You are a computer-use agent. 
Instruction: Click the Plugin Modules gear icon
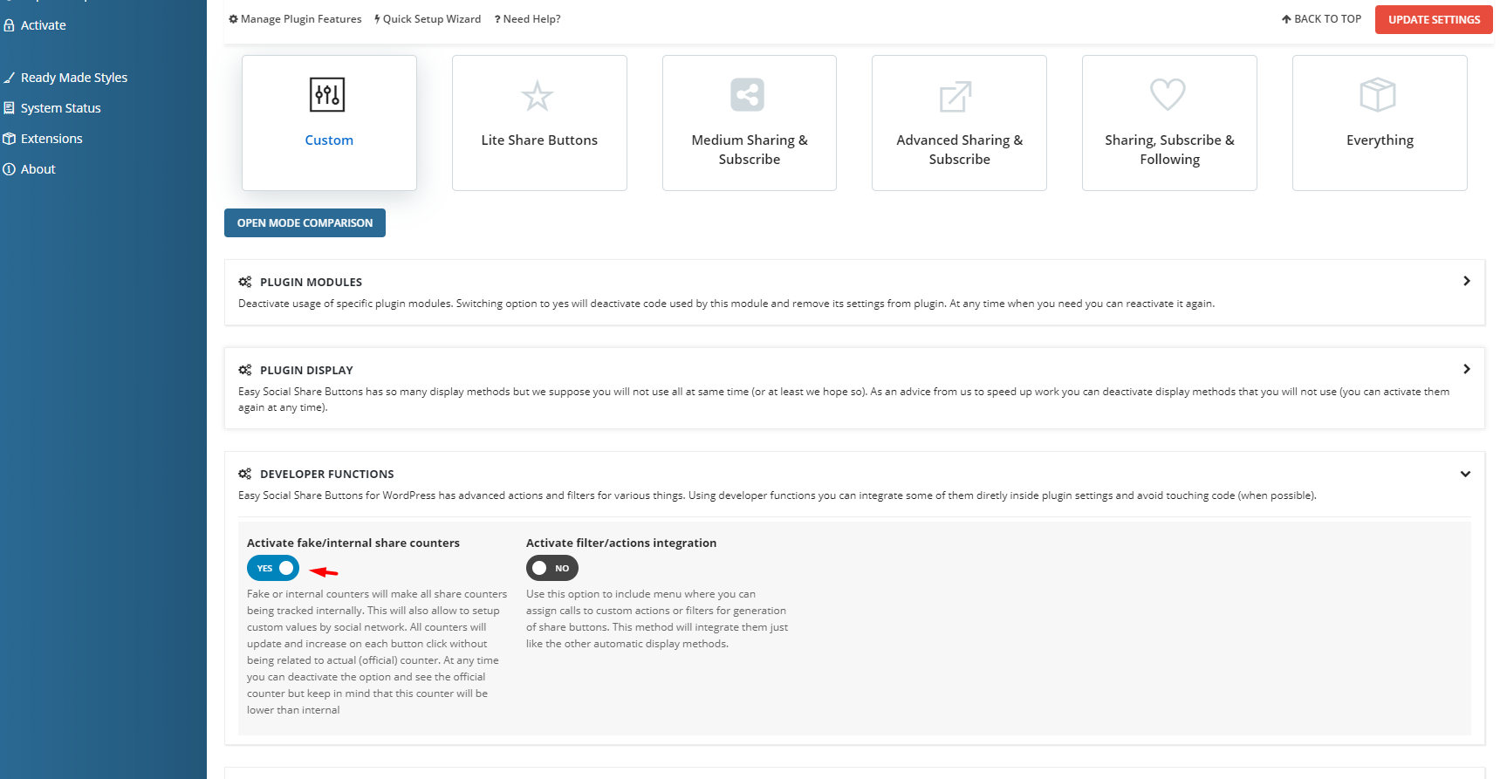(245, 282)
